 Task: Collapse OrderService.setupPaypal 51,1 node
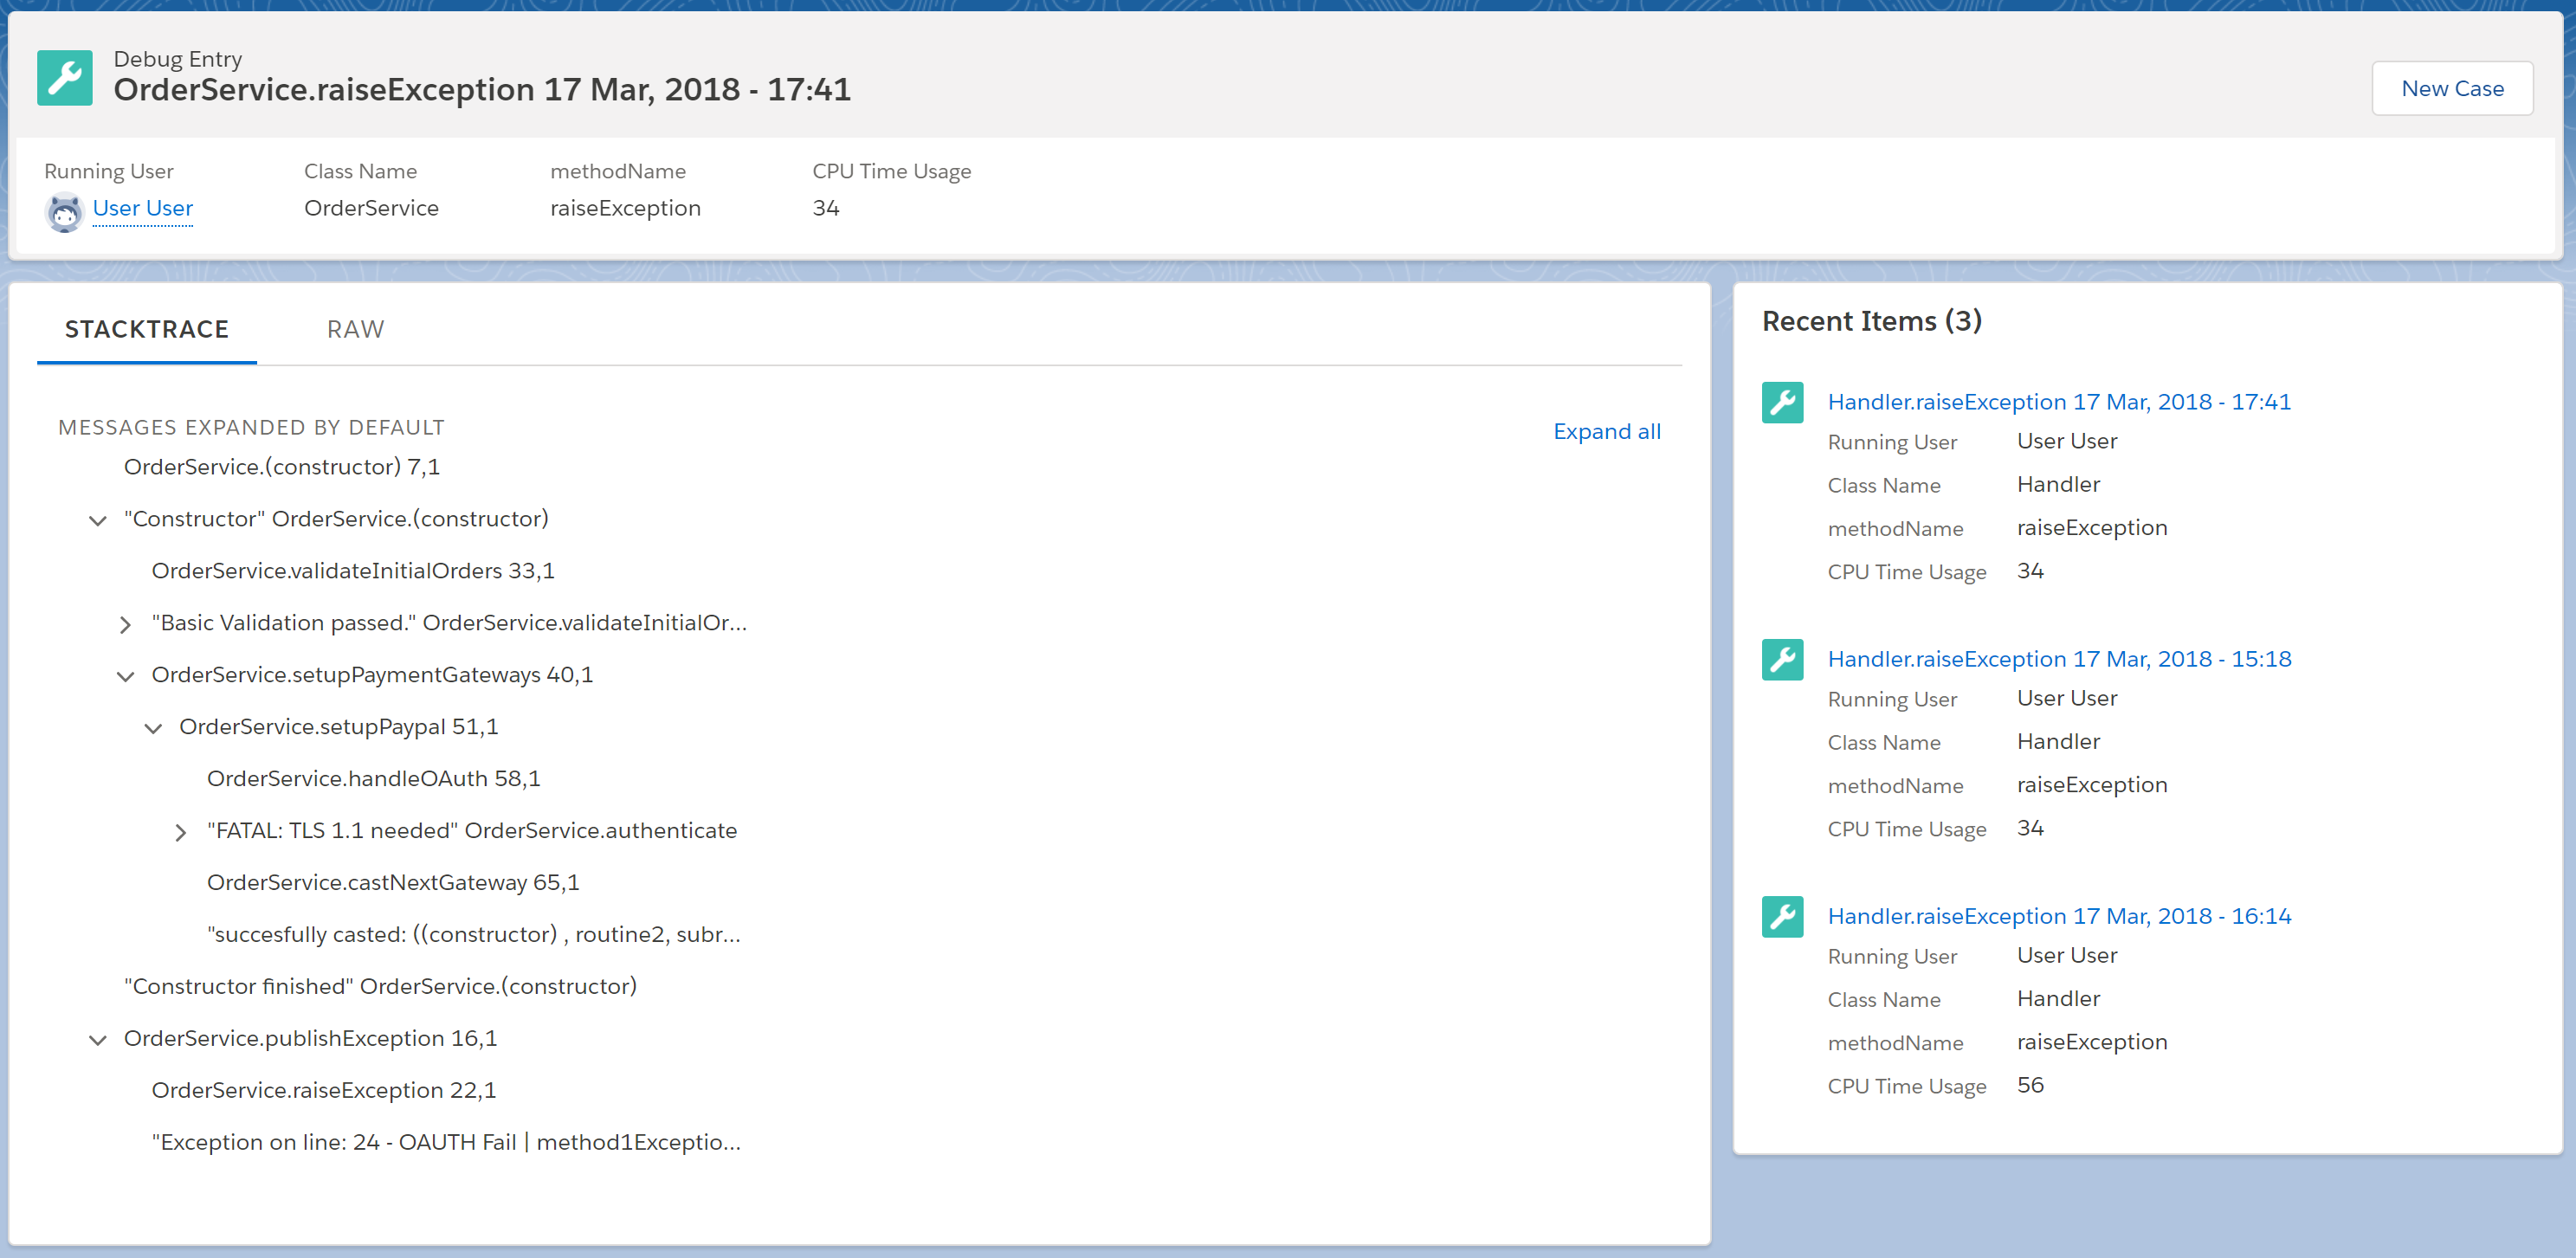(153, 728)
